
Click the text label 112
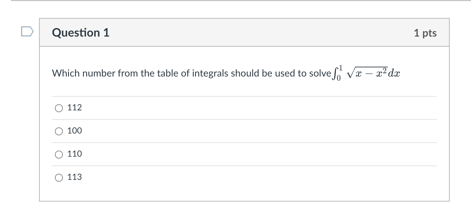[74, 108]
